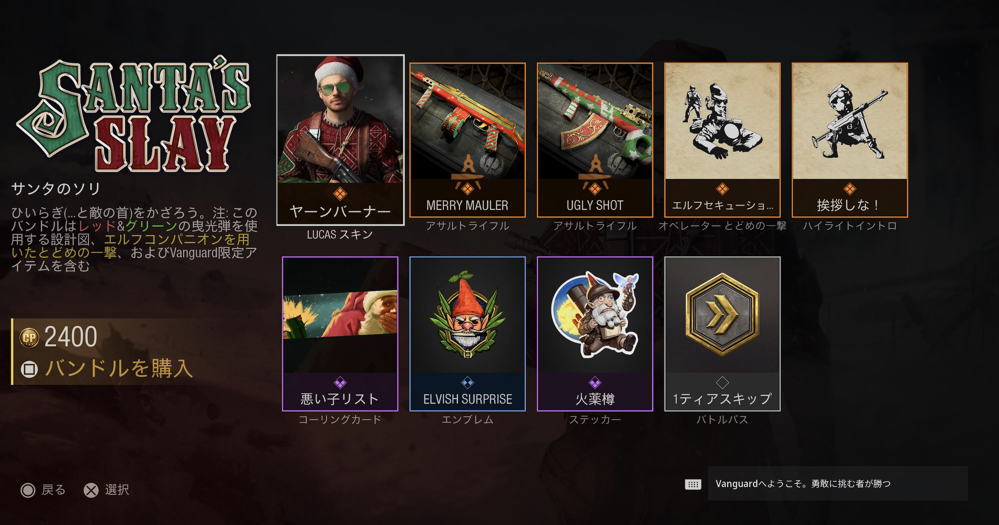Viewport: 999px width, 525px height.
Task: Select the ELVISH SURPRISE gnome emblem
Action: pos(467,334)
